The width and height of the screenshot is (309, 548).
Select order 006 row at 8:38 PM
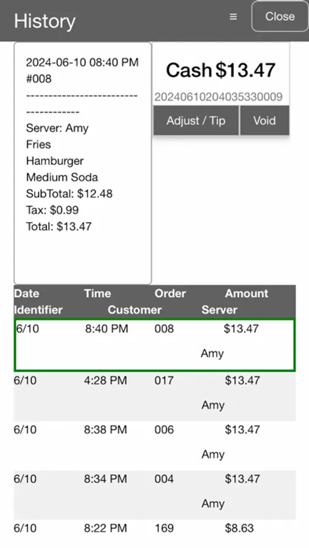click(x=155, y=445)
